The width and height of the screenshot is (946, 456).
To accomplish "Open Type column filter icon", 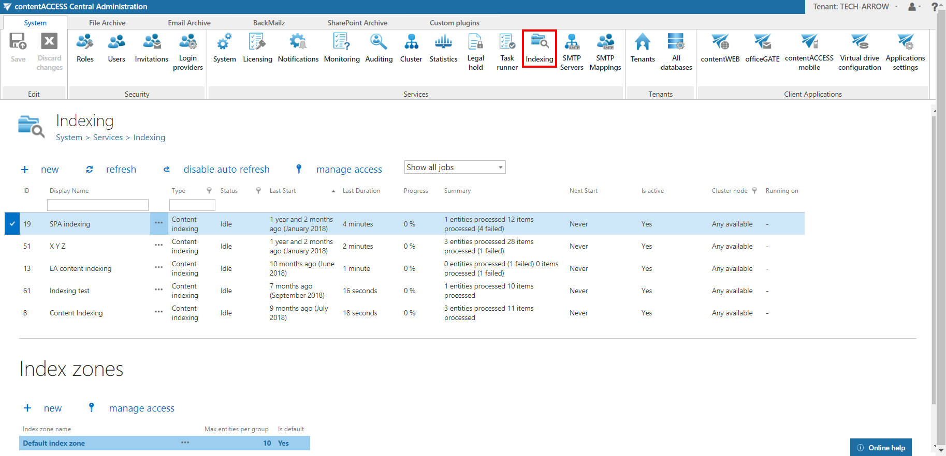I will (x=209, y=191).
